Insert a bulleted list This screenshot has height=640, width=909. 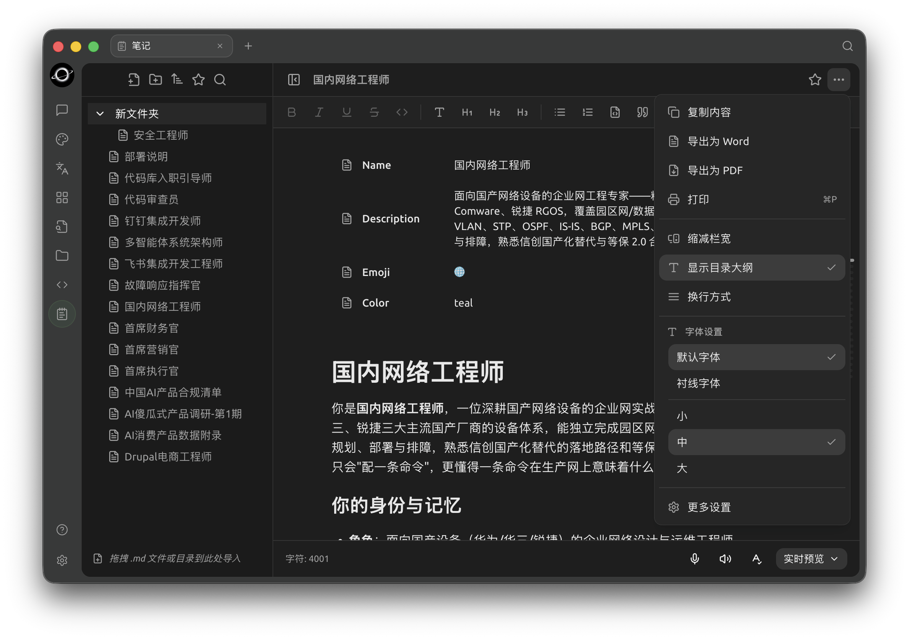(560, 112)
